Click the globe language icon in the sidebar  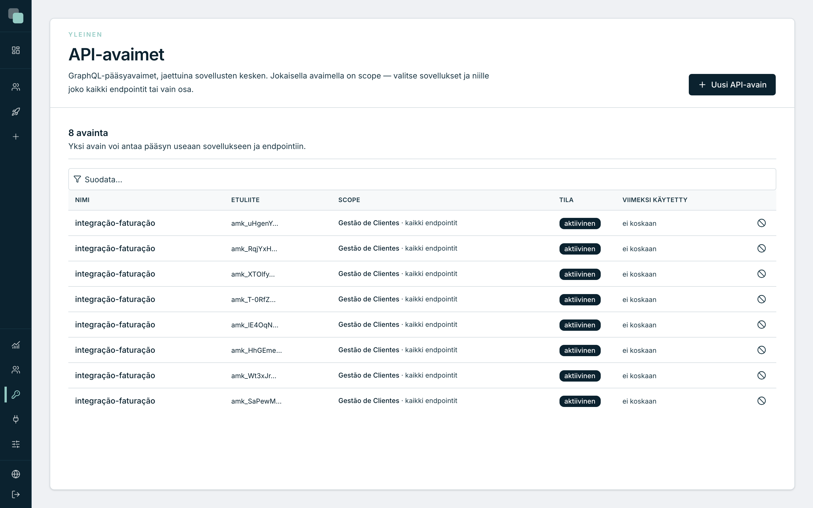coord(16,474)
